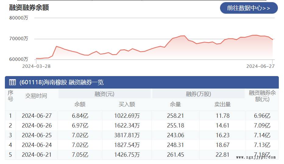
Task: Click the 卖出量 column header
Action: point(222,104)
